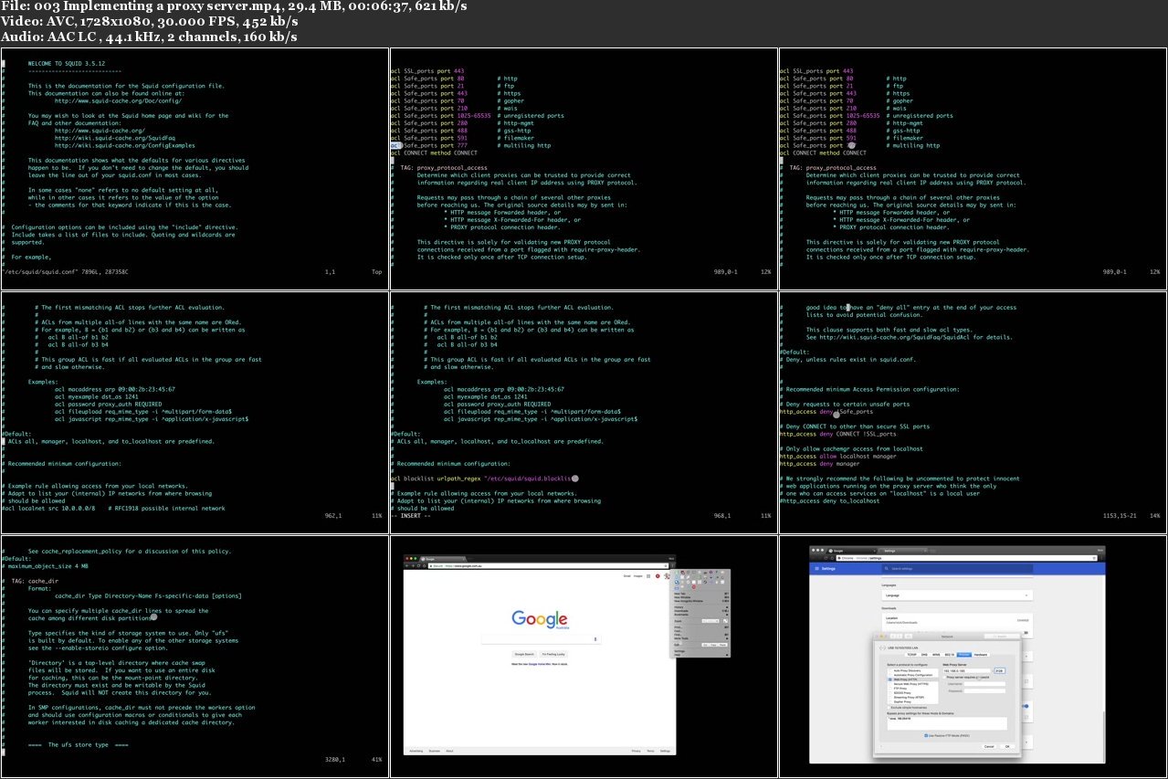Toggle the Auto Proxy Discovery checkbox
1168x779 pixels.
click(889, 669)
